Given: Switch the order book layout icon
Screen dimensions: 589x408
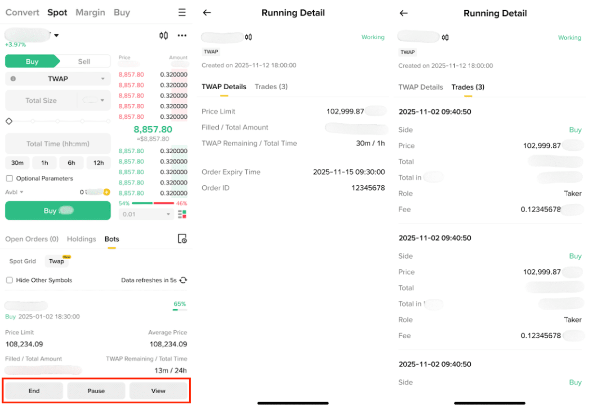Looking at the screenshot, I should [x=182, y=214].
